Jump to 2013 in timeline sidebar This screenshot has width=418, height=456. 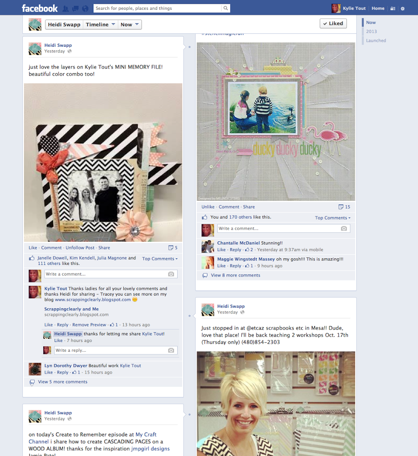pyautogui.click(x=371, y=32)
